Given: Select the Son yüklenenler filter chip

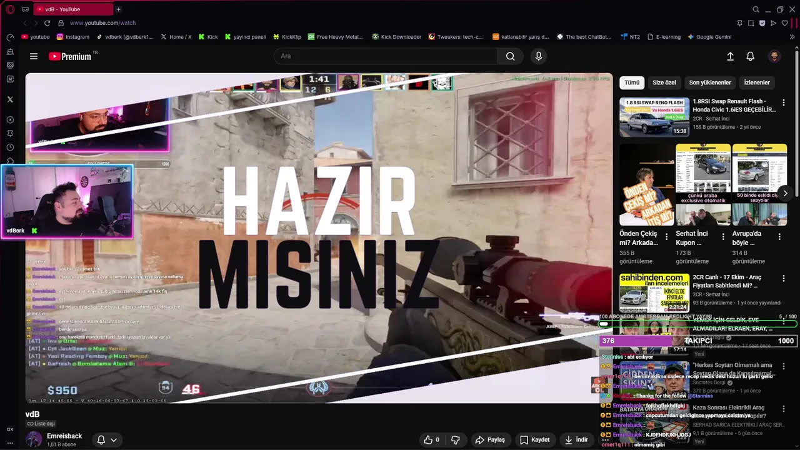Looking at the screenshot, I should click(x=710, y=82).
